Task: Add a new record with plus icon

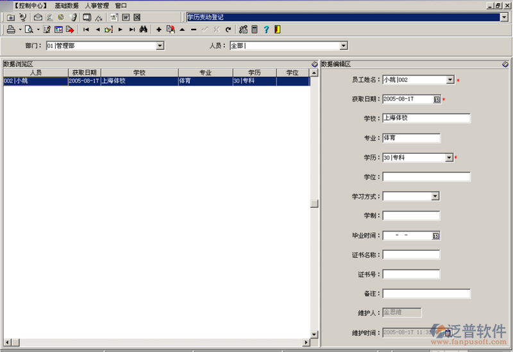Action: (x=158, y=29)
